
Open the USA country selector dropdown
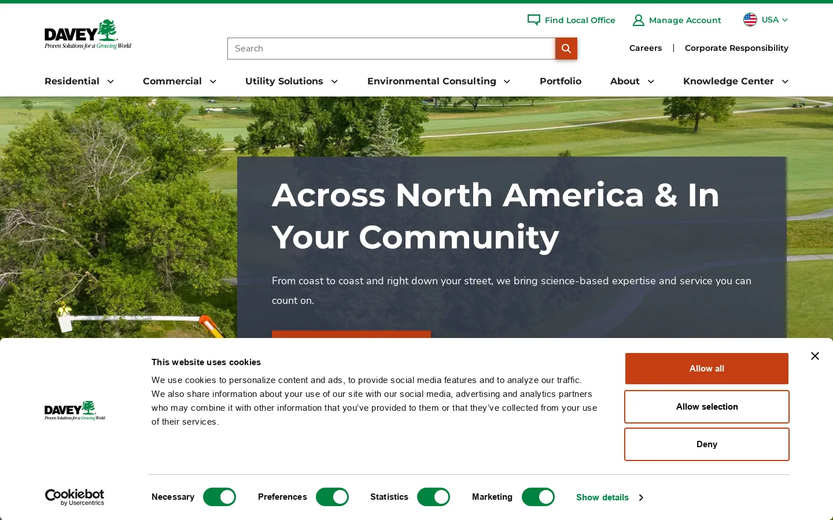point(766,20)
